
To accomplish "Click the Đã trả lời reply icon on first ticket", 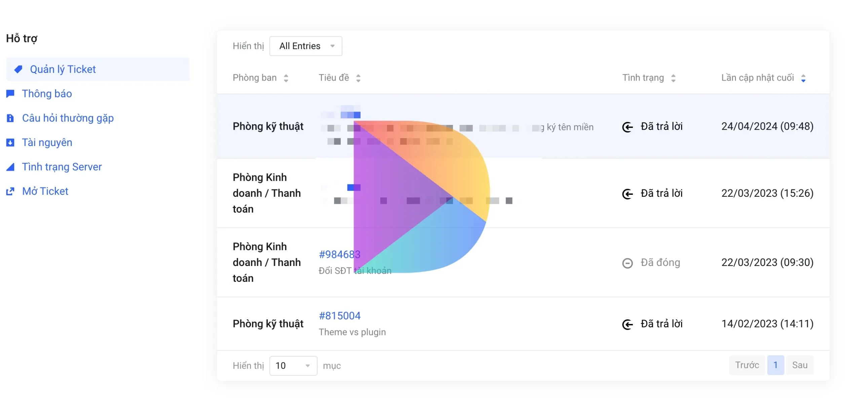I will click(x=628, y=126).
